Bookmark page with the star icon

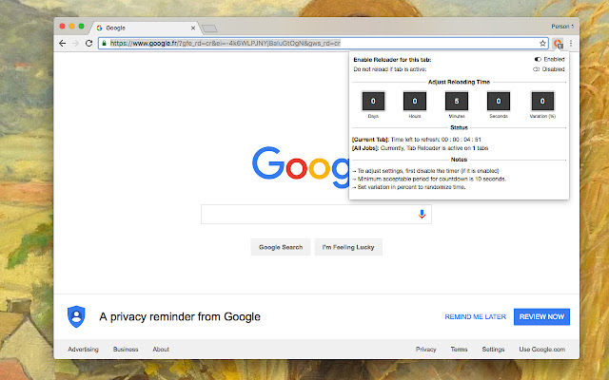542,44
